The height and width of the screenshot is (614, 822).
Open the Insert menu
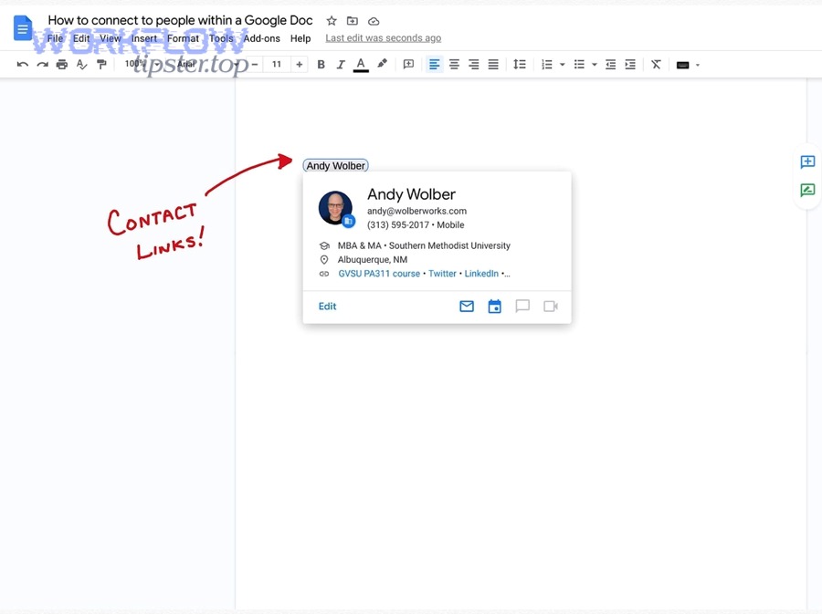click(143, 38)
